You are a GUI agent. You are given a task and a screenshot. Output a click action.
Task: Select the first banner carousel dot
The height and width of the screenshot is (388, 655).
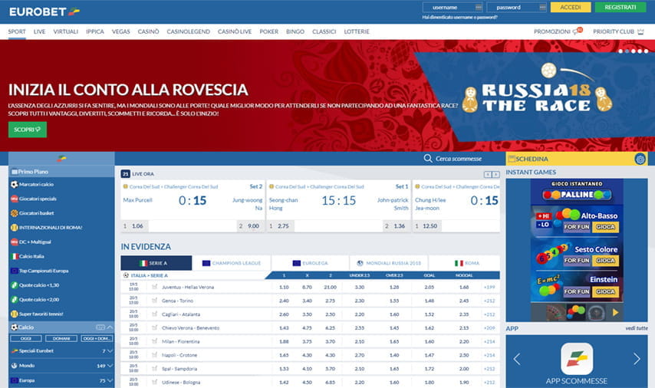(x=620, y=51)
